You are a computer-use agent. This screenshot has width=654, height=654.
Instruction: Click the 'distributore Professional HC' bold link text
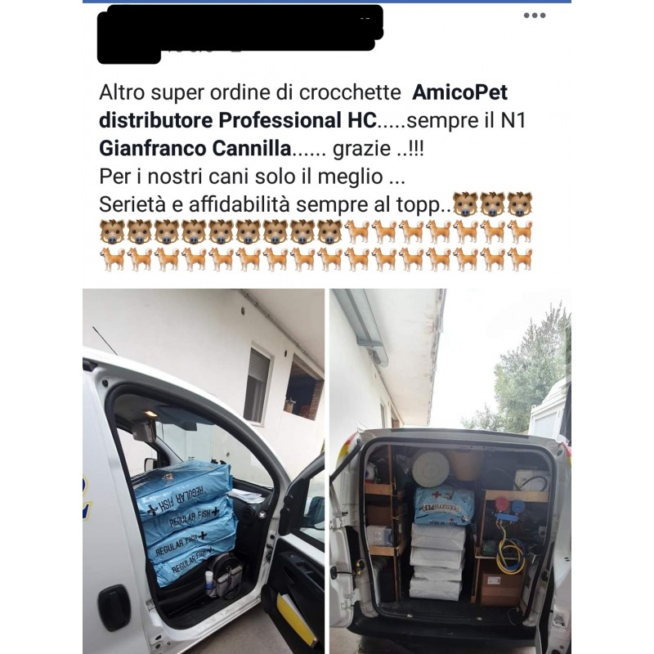tap(238, 120)
